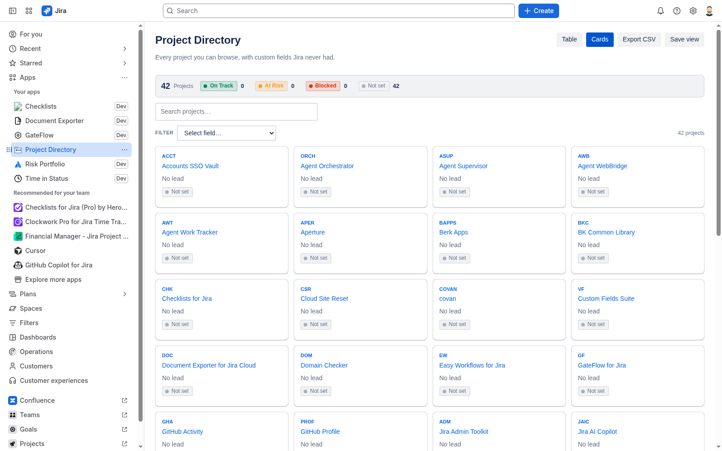Click the Create button
The height and width of the screenshot is (451, 722).
[539, 11]
